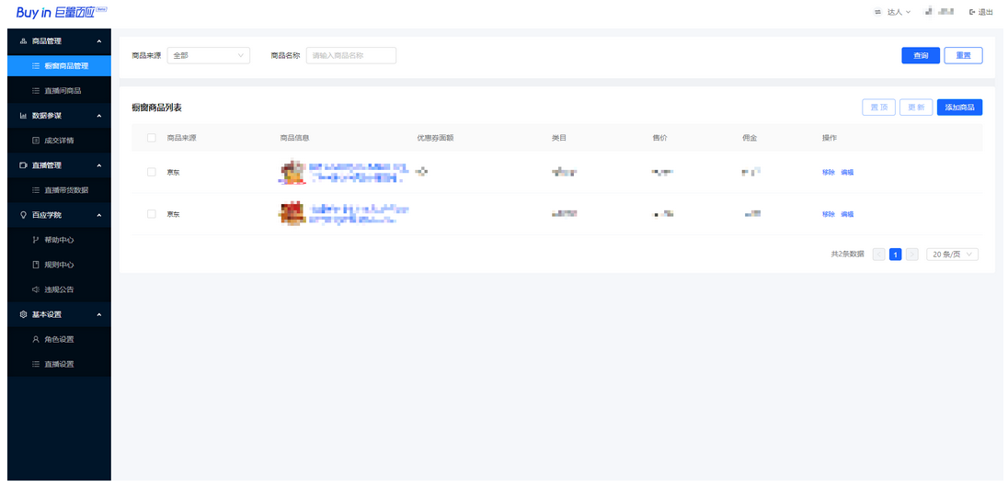Click the 违规公告 speaker icon
The image size is (1008, 487).
[36, 289]
